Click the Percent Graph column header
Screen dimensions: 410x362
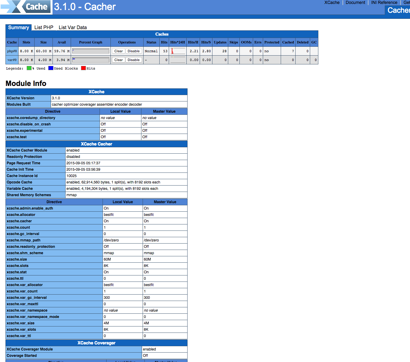[91, 42]
